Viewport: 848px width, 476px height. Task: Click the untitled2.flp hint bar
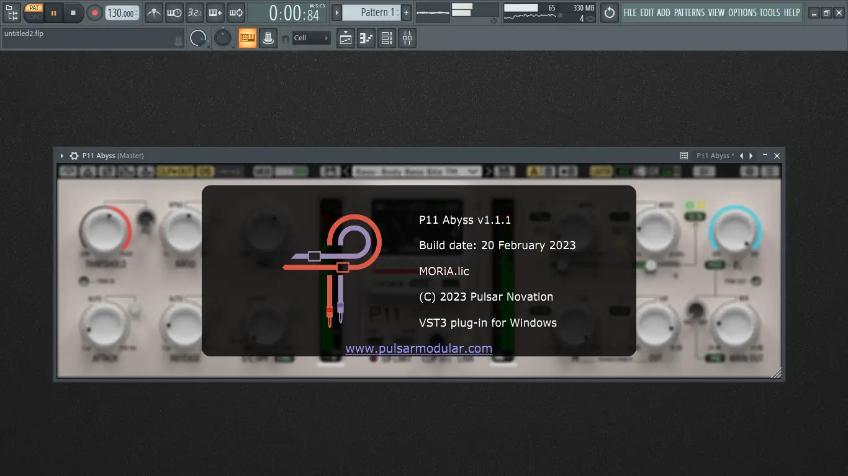pos(93,38)
